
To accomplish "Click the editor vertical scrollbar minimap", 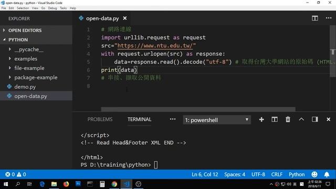I will click(333, 51).
